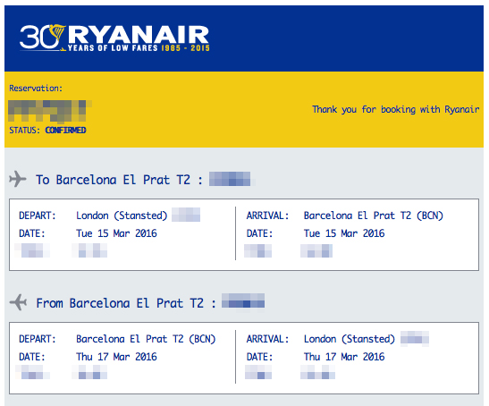Click the outbound airplane icon
Screen dimensions: 489x406
tap(18, 179)
